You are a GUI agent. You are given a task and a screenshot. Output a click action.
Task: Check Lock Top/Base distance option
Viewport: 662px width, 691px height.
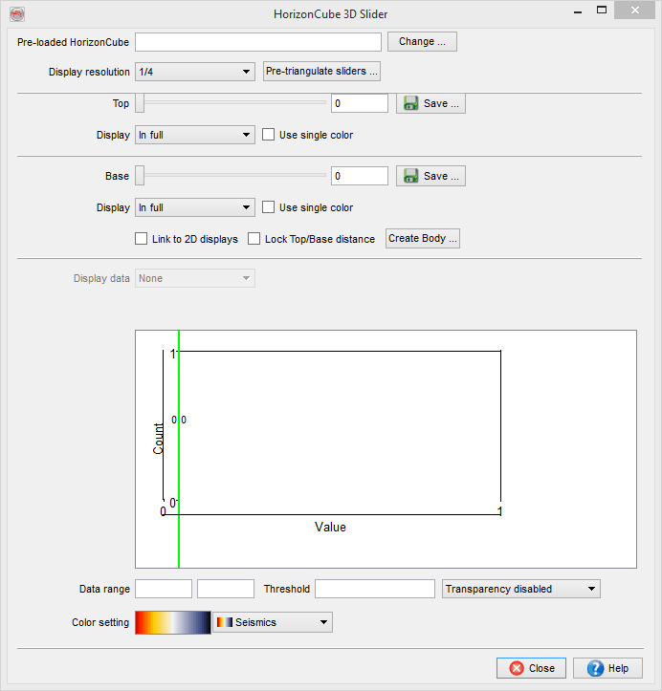(254, 239)
